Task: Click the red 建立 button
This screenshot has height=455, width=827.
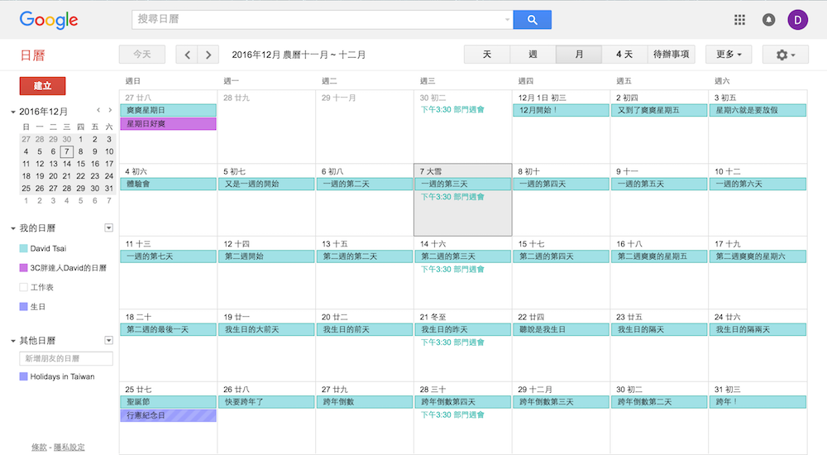Action: tap(42, 86)
